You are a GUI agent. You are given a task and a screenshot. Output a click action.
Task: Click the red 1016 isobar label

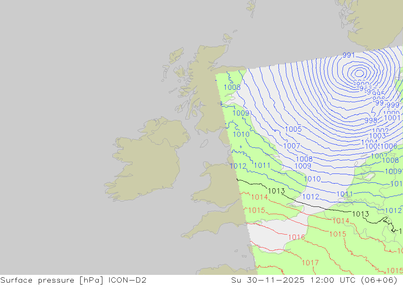(x=297, y=237)
